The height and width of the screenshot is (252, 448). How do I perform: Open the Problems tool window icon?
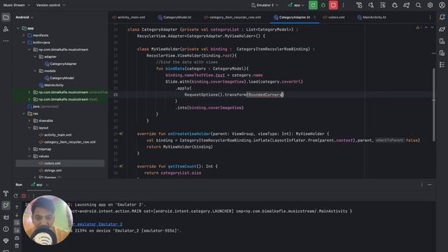point(6,229)
